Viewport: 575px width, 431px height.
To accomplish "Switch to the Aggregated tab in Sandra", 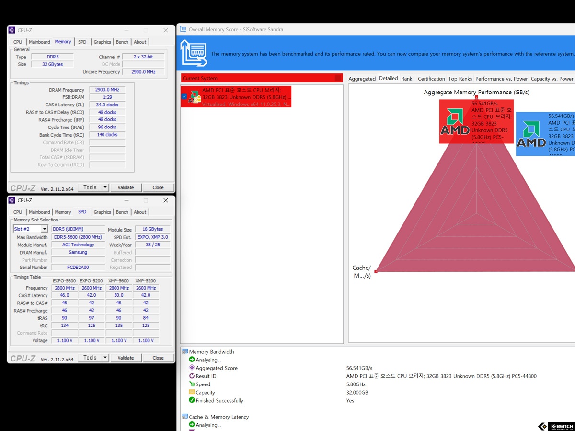I will (x=362, y=79).
